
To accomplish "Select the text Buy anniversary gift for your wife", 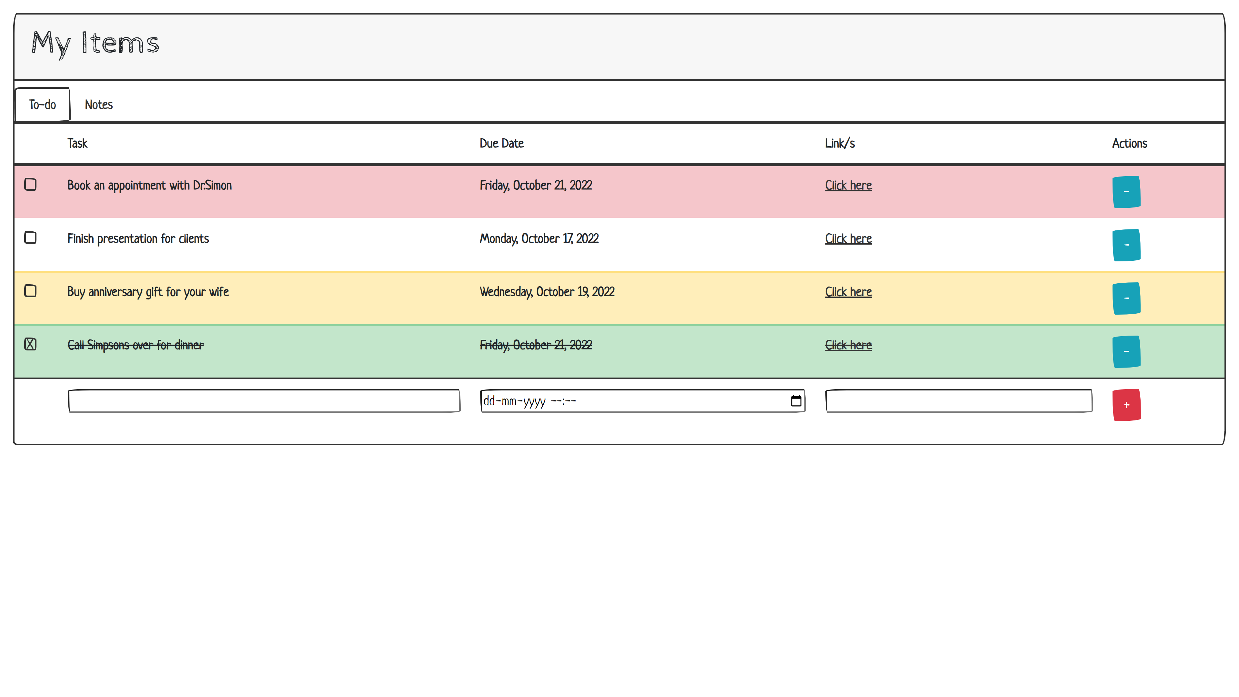I will click(x=148, y=292).
